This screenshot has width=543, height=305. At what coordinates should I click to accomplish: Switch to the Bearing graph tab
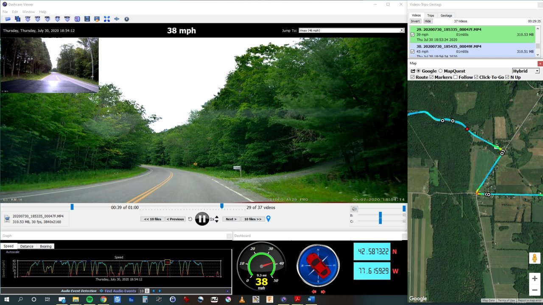(46, 246)
